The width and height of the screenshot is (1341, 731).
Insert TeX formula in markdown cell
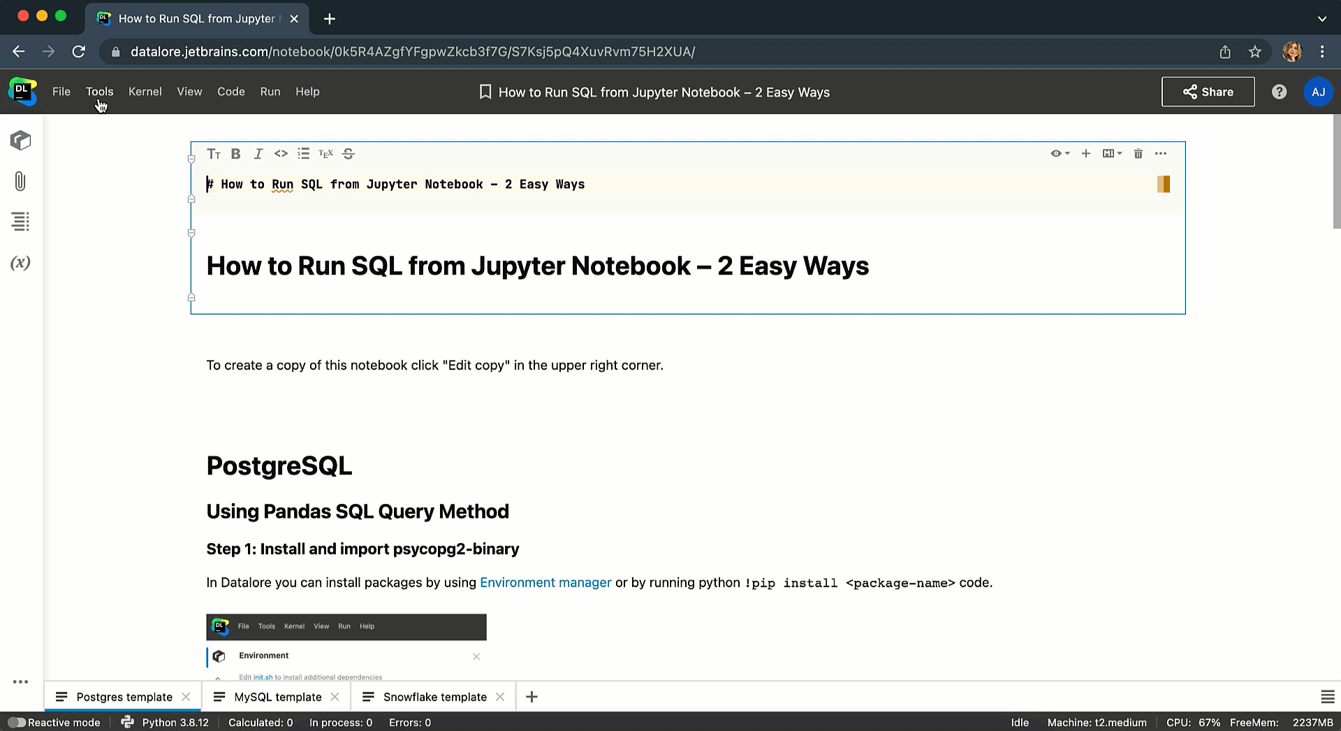click(325, 154)
